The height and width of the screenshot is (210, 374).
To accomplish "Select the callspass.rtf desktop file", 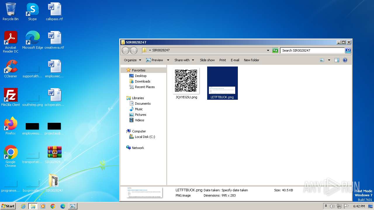I will (54, 12).
